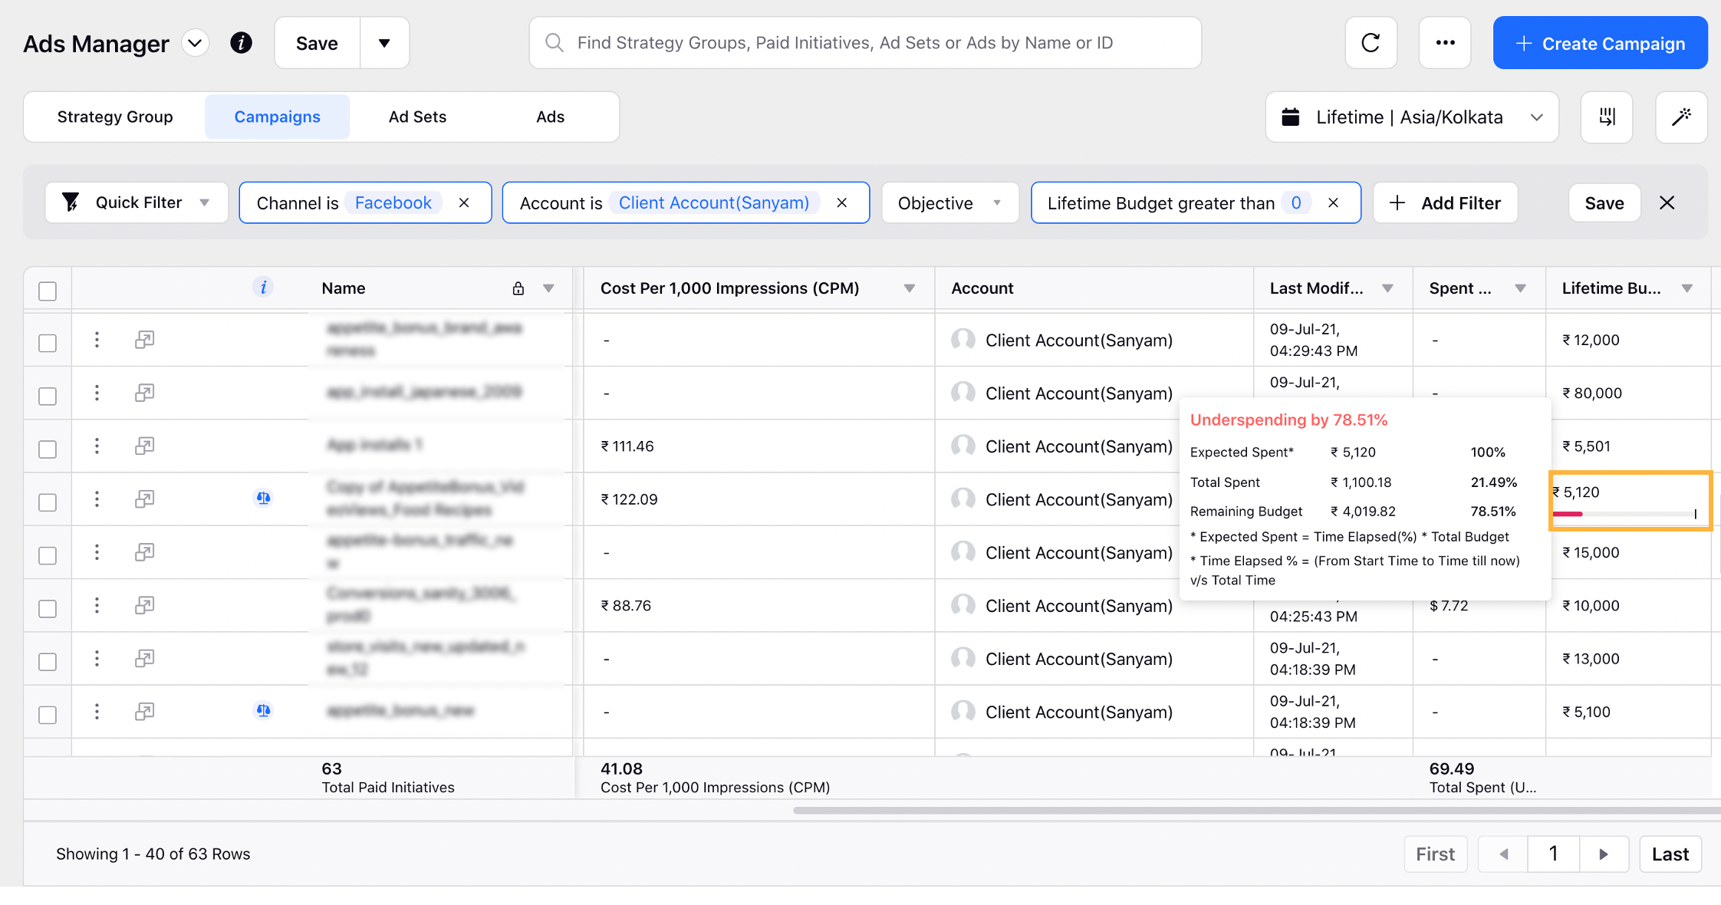Click the search bar magnifier icon
This screenshot has width=1721, height=905.
tap(554, 43)
